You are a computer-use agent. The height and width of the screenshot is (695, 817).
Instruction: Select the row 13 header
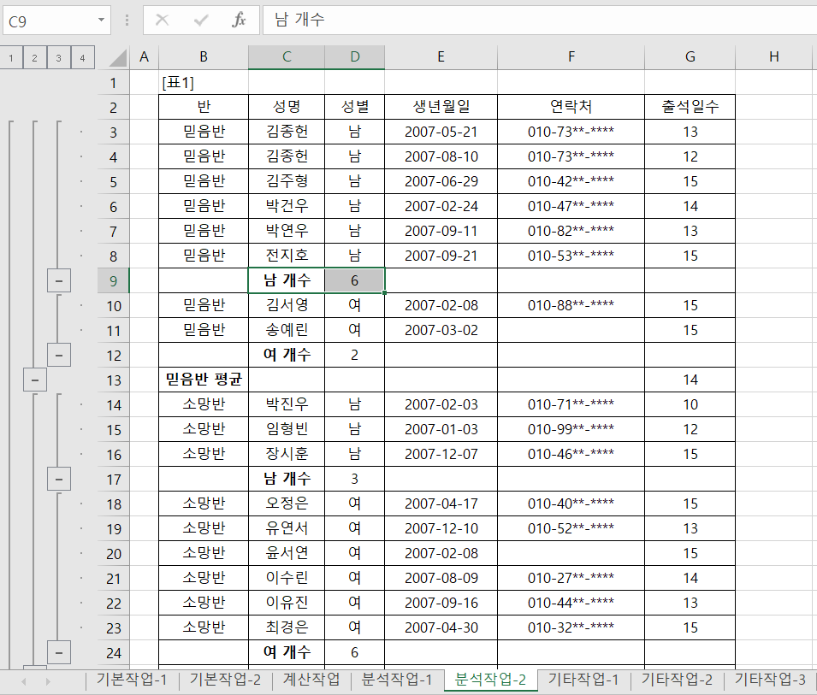pos(113,380)
